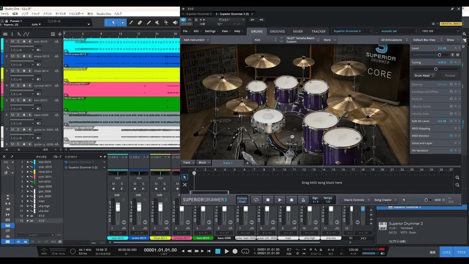Screen dimensions: 469x264
Task: Open the Add Instrument dropdown
Action: coord(196,40)
